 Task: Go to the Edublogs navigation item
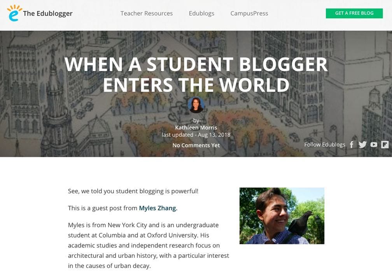pyautogui.click(x=201, y=13)
